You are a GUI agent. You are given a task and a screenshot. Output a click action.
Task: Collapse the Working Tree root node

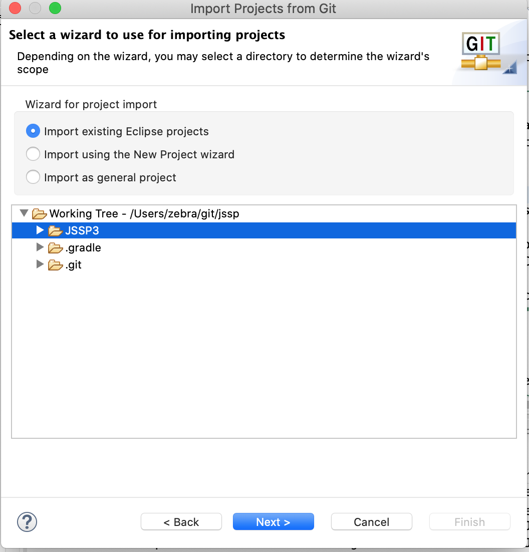24,213
